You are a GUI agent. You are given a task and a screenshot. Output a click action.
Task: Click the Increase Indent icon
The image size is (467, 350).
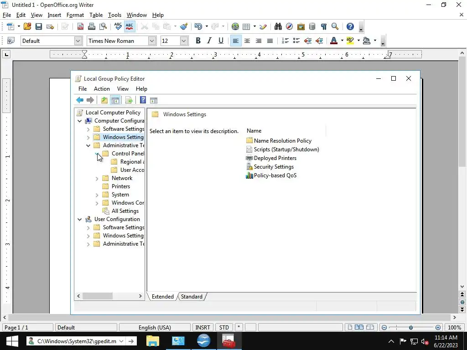point(319,41)
